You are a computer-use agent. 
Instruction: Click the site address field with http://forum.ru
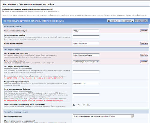pyautogui.click(x=86, y=43)
